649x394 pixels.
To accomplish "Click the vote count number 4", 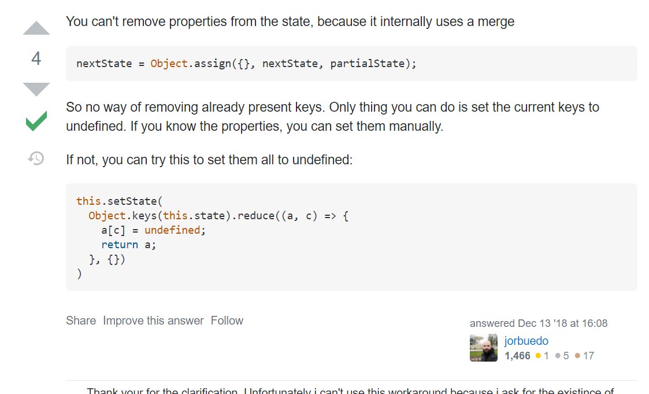I will 36,58.
